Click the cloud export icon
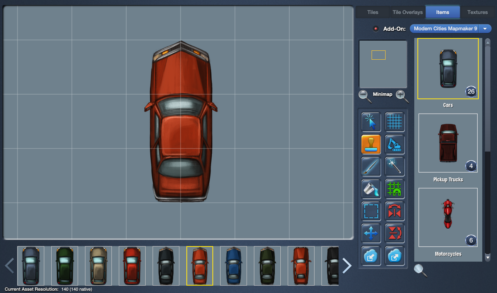This screenshot has height=293, width=497. 394,255
